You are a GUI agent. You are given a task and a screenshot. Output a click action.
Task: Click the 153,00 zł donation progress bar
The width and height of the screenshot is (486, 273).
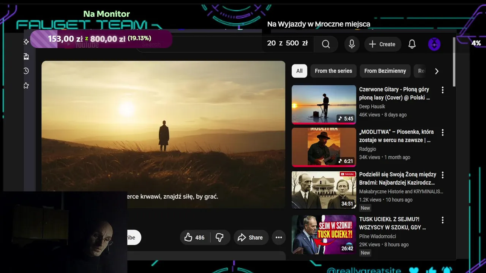[101, 39]
